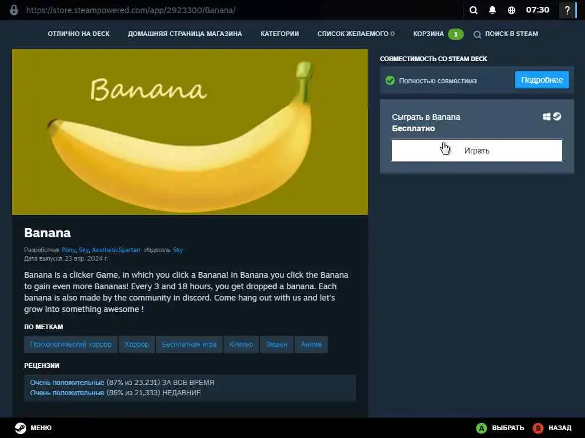Click the Играть button

(477, 151)
